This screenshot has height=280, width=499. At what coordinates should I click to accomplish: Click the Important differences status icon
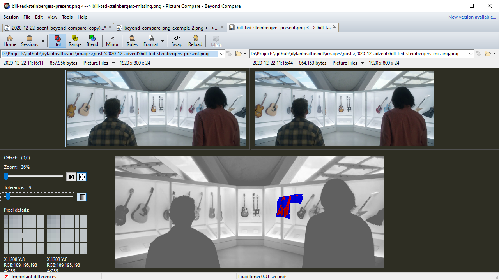point(7,276)
